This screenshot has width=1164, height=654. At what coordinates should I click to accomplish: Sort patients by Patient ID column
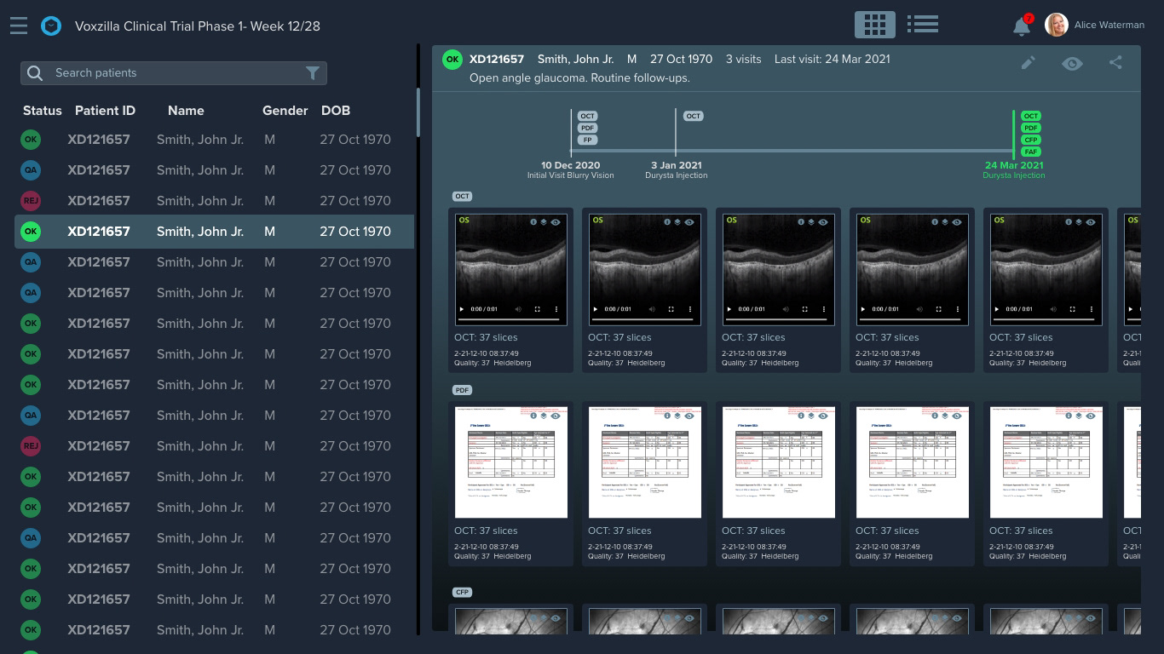(x=105, y=111)
